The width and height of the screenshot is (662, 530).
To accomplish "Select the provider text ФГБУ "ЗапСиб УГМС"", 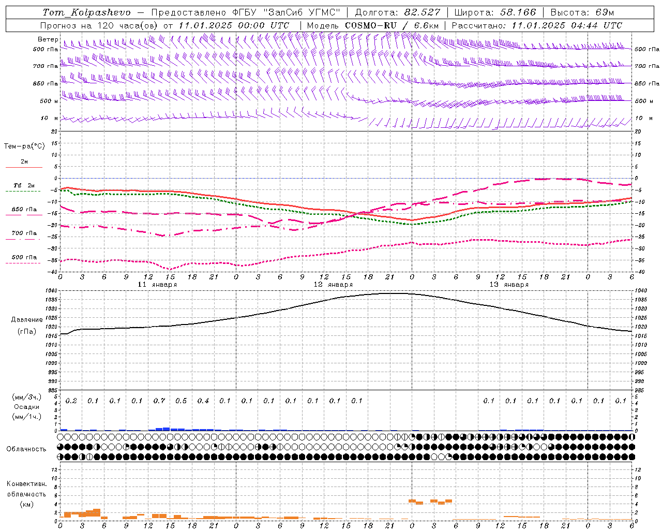I will click(x=285, y=12).
